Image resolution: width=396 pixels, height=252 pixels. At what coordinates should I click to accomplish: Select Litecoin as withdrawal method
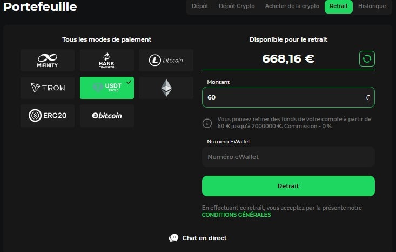click(166, 60)
